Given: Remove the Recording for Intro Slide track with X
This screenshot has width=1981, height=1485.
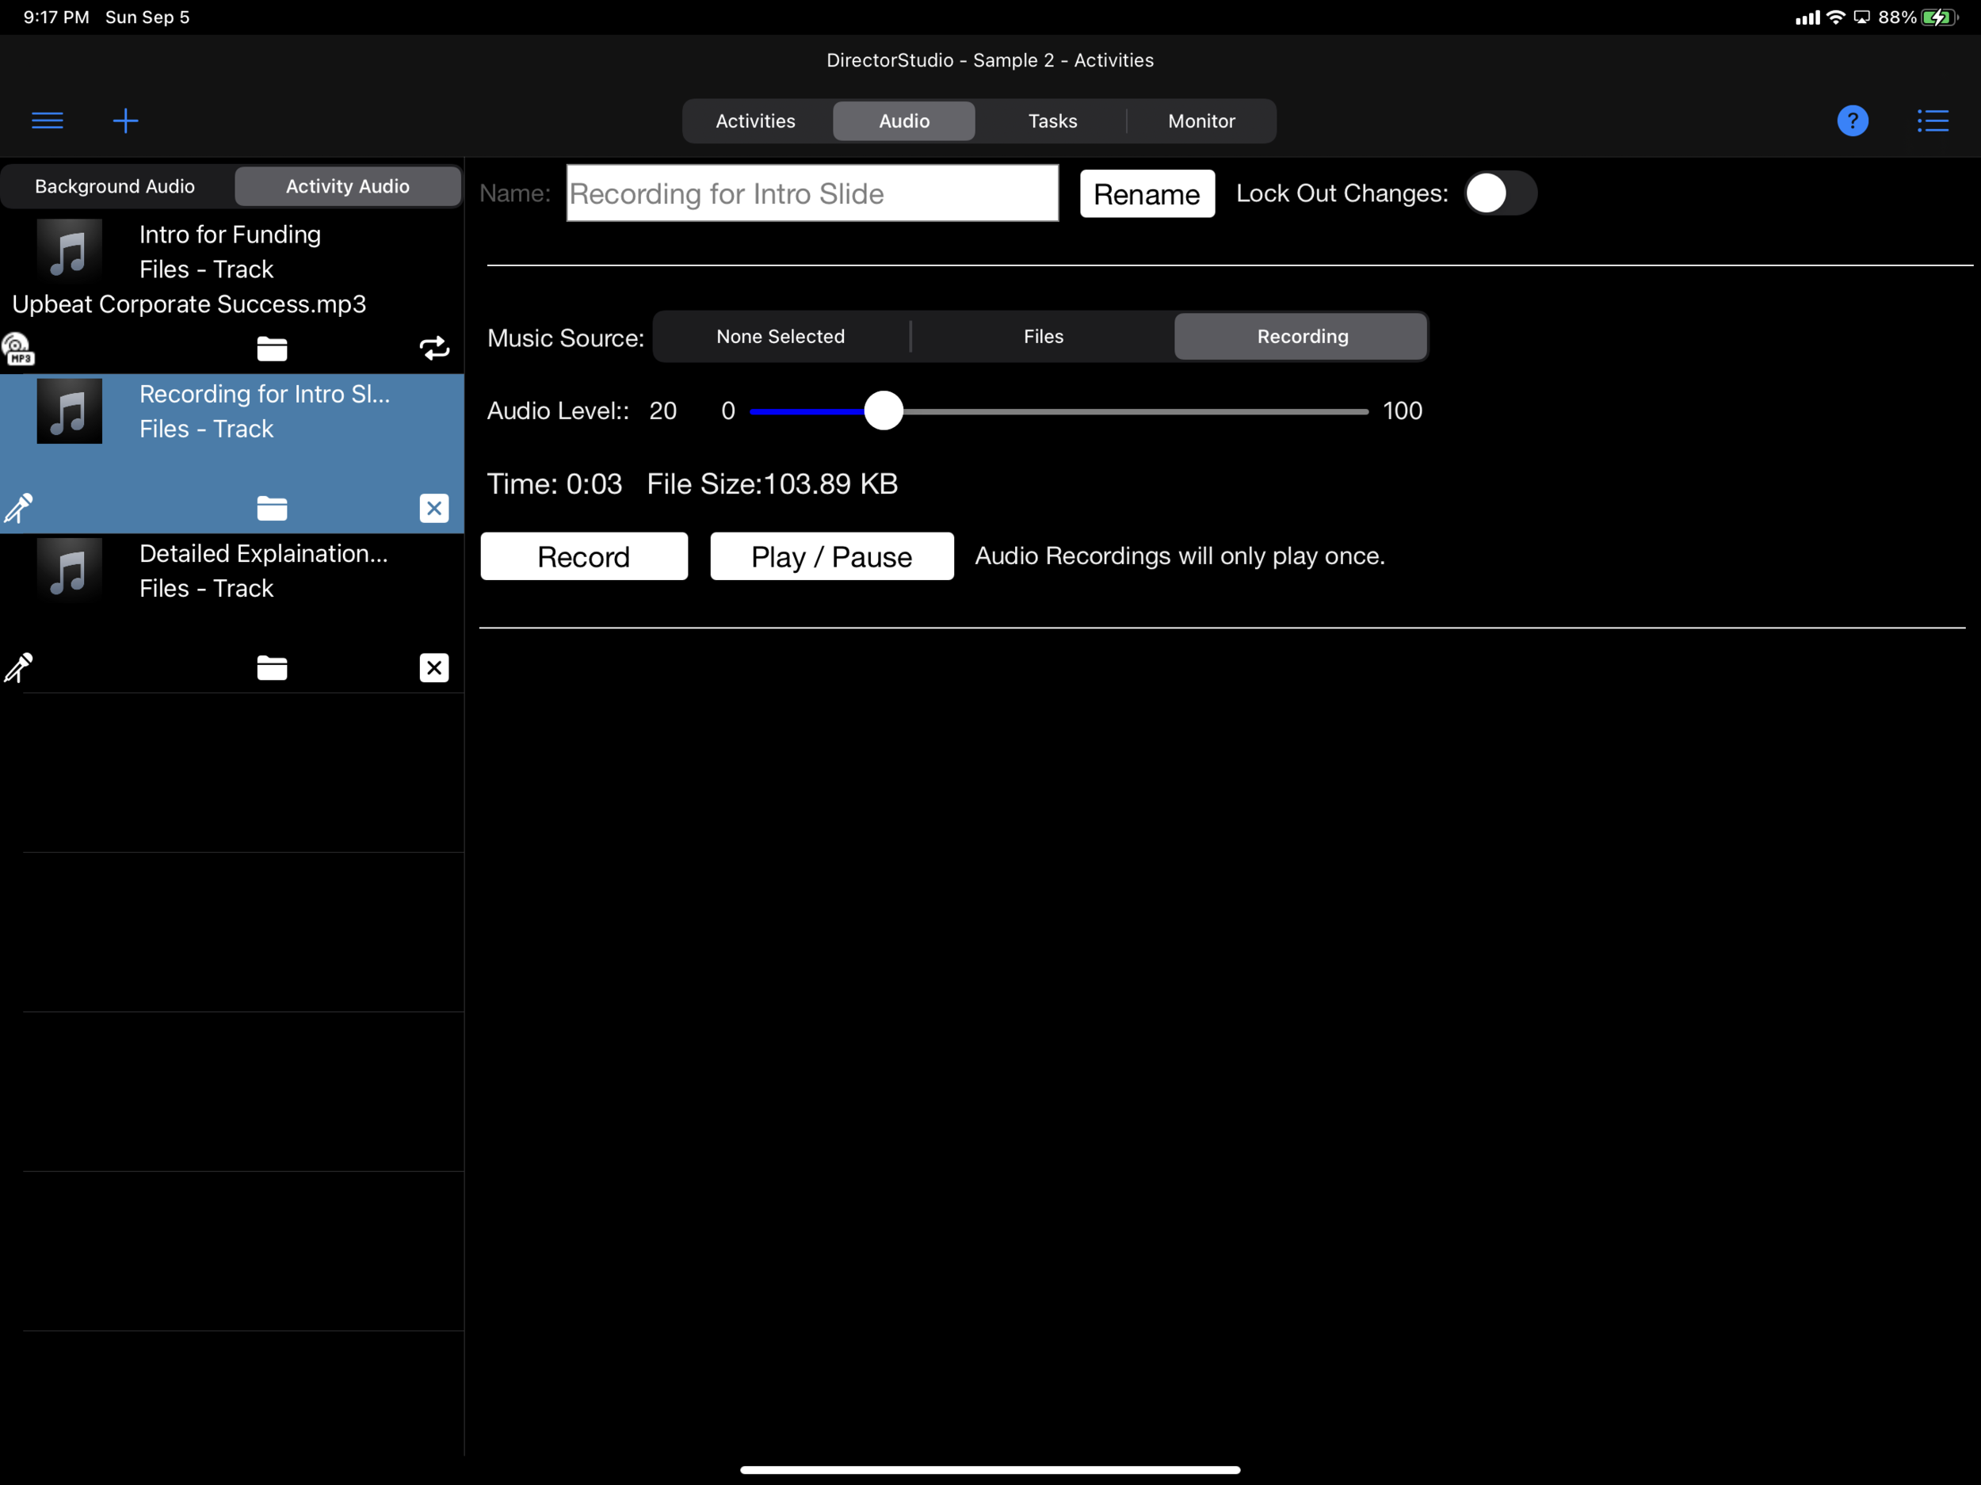Looking at the screenshot, I should (434, 508).
